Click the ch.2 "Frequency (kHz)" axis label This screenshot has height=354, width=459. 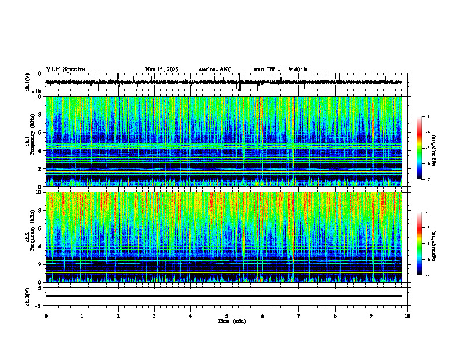tap(32, 230)
